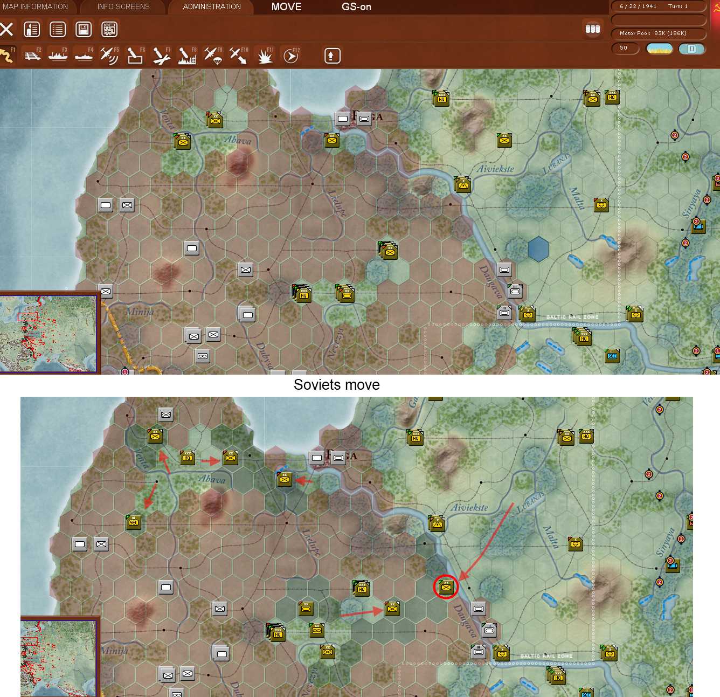Click the Aiviekste river label on upper map

coord(495,169)
